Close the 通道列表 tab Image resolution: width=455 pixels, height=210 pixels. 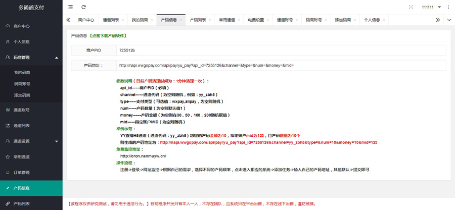click(123, 20)
